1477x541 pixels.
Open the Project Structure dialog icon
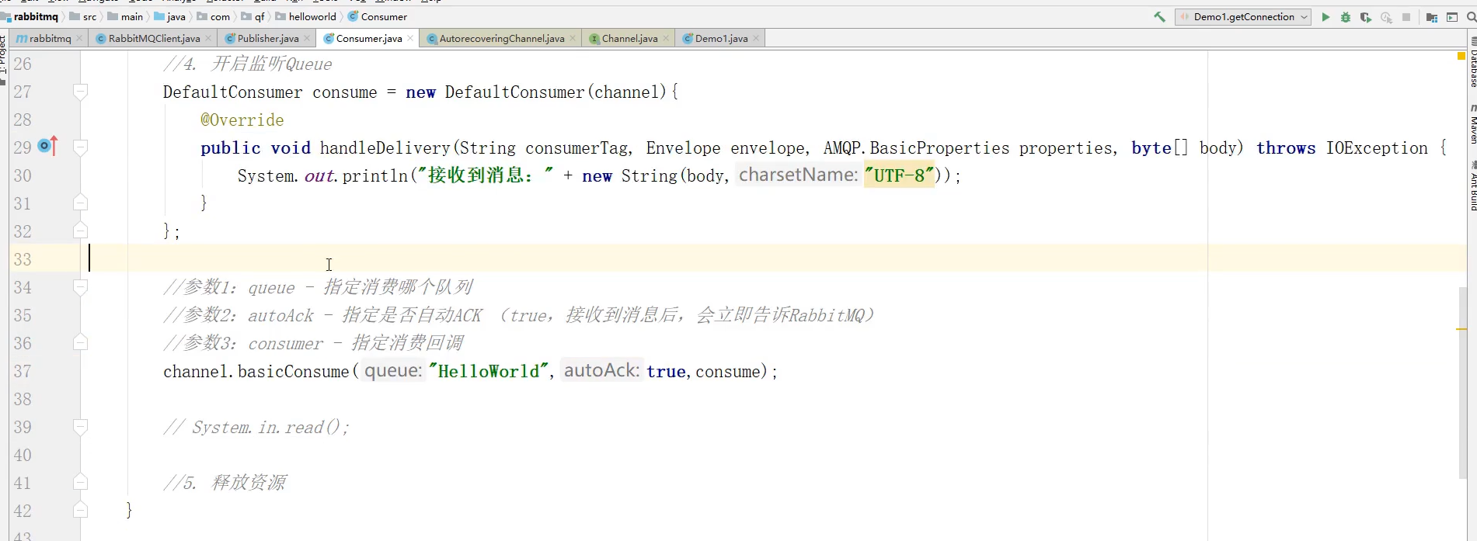pyautogui.click(x=1432, y=17)
